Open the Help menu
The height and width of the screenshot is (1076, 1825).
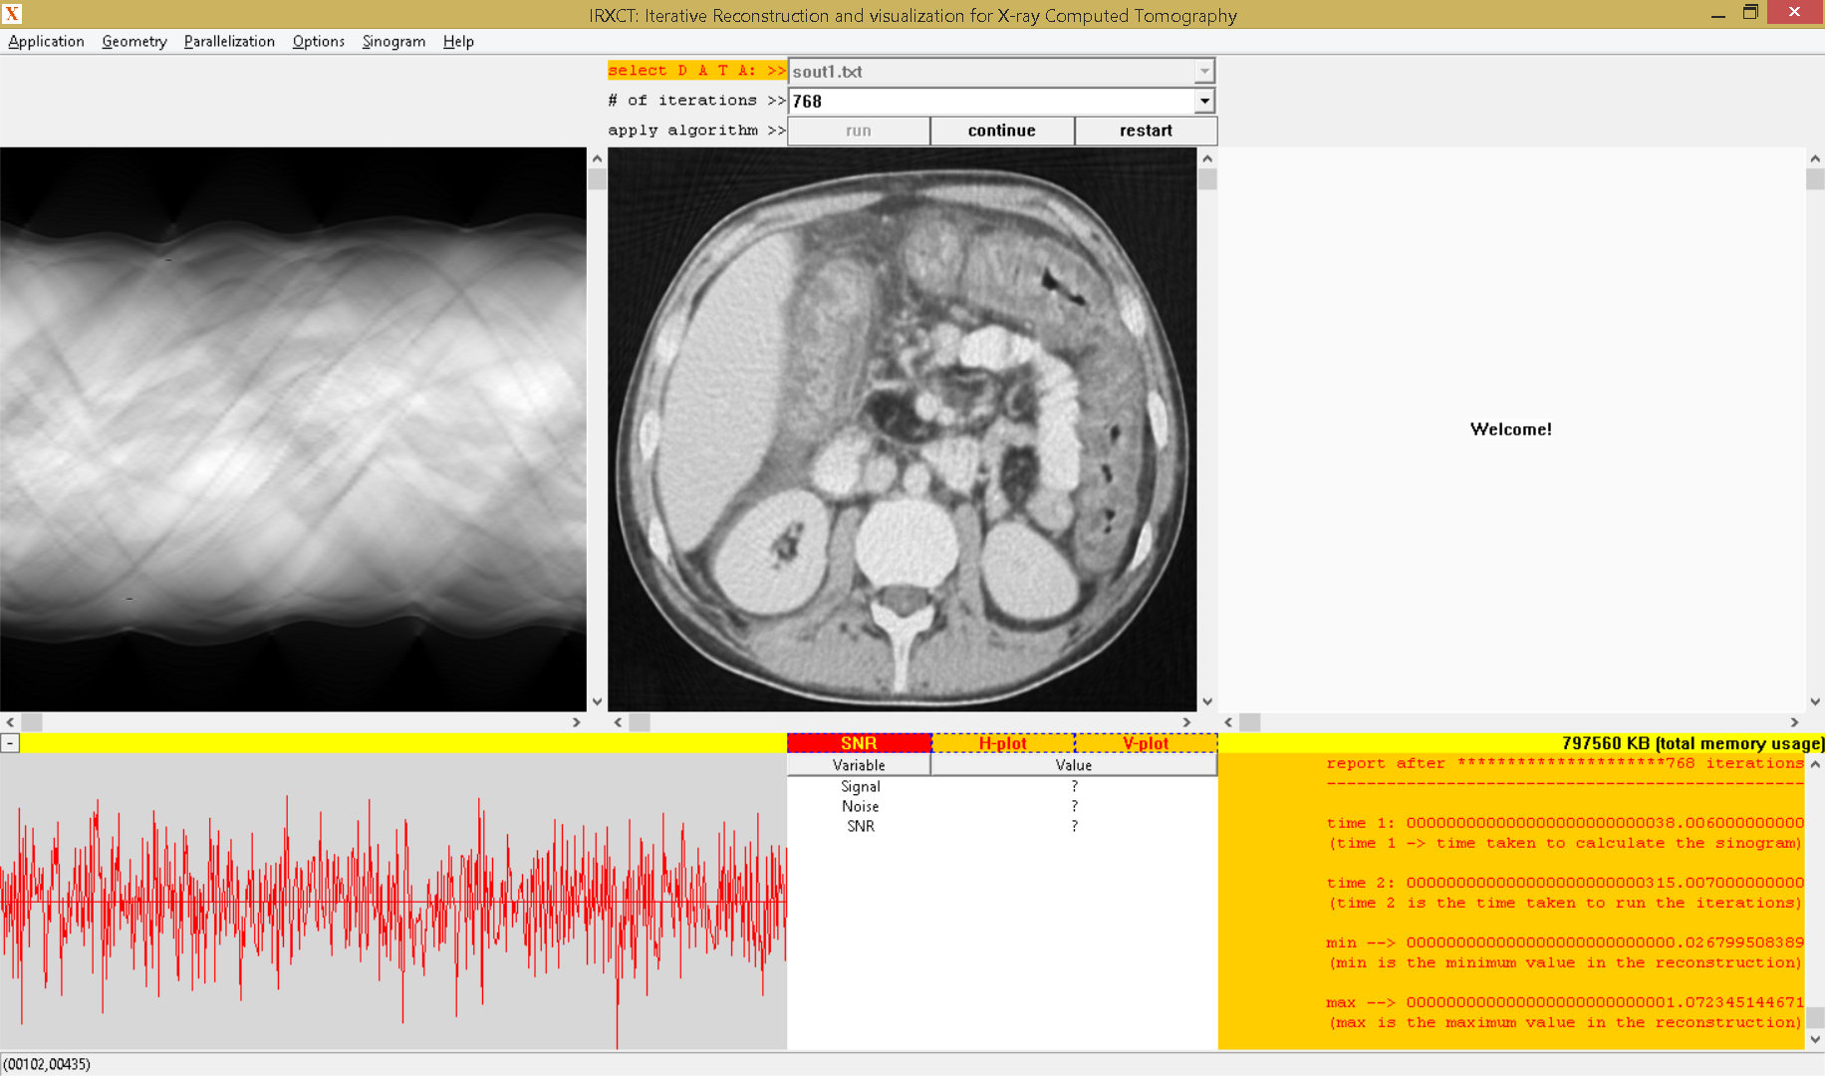458,41
